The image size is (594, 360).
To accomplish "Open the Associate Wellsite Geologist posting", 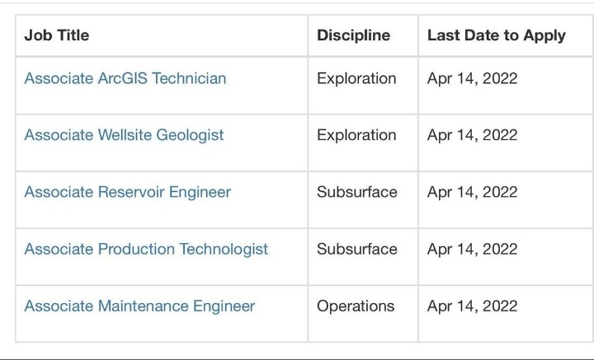I will [x=124, y=135].
